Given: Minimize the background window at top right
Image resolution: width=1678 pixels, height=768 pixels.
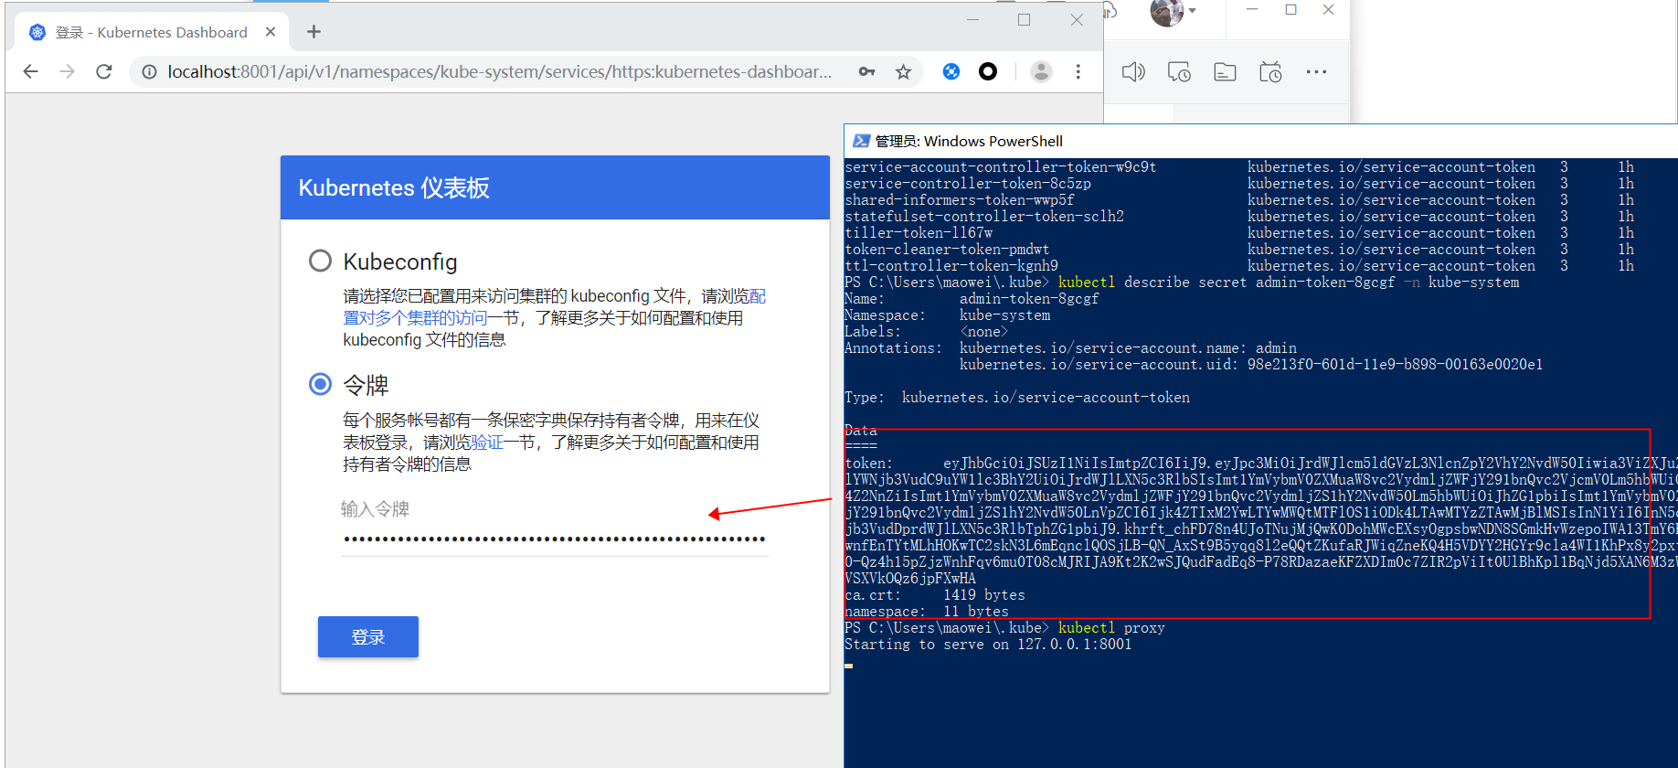Looking at the screenshot, I should click(1252, 10).
